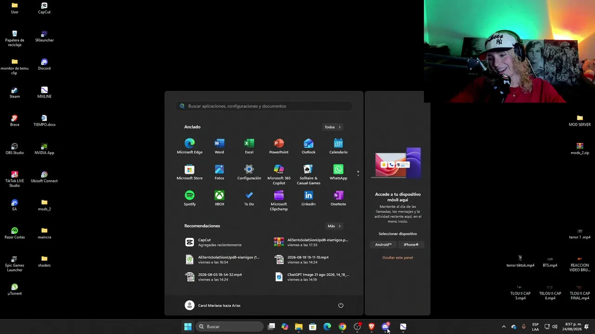Image resolution: width=595 pixels, height=334 pixels.
Task: Select the Papelera de reciclaje icon
Action: [x=14, y=39]
